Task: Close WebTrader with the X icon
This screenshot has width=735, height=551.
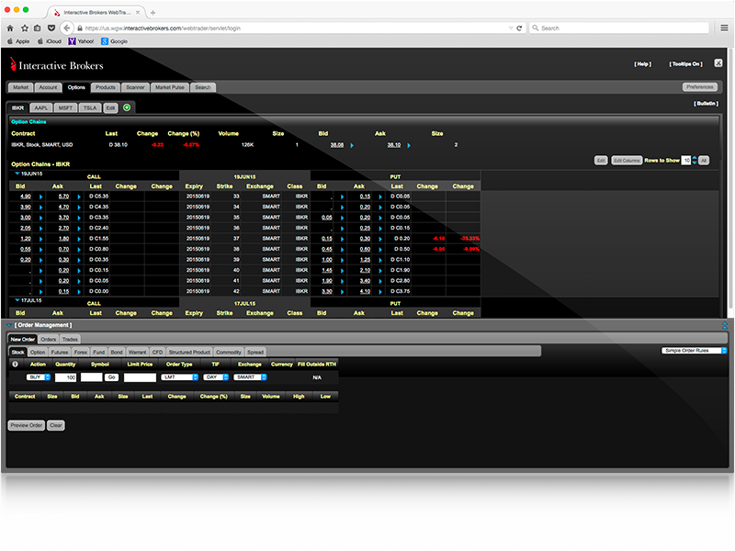Action: pyautogui.click(x=718, y=62)
